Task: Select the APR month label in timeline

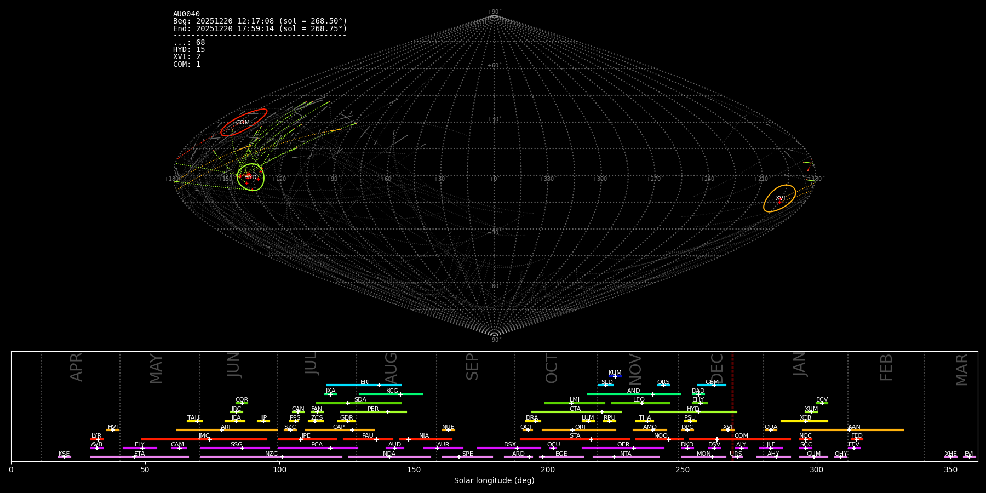Action: (x=77, y=367)
